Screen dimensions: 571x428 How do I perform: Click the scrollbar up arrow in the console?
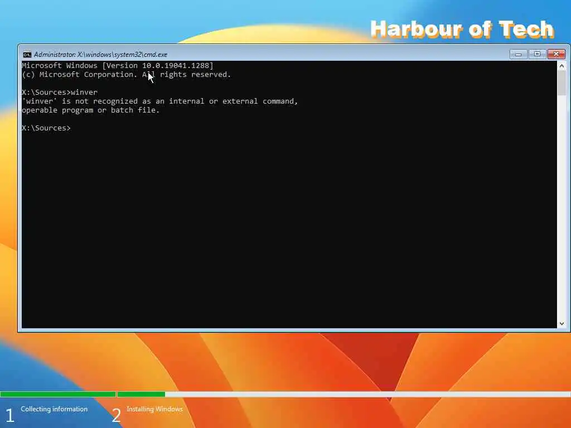tap(562, 66)
